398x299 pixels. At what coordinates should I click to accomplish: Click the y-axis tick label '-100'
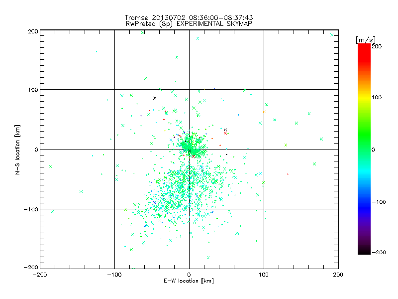[31, 209]
